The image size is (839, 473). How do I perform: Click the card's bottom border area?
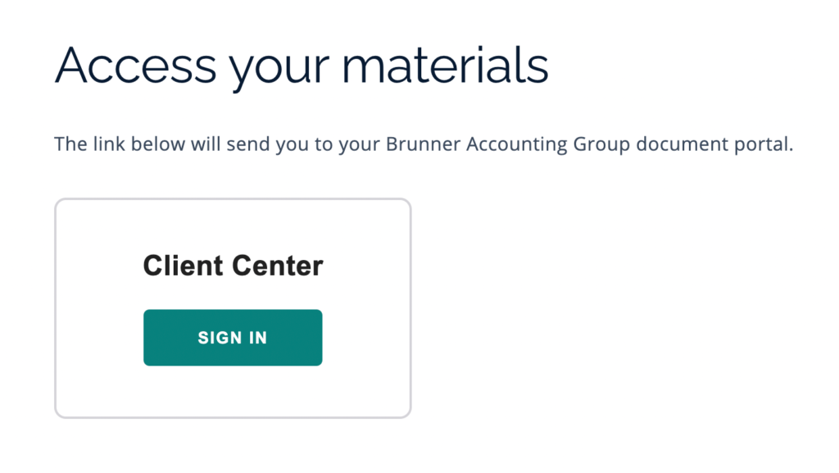point(233,416)
